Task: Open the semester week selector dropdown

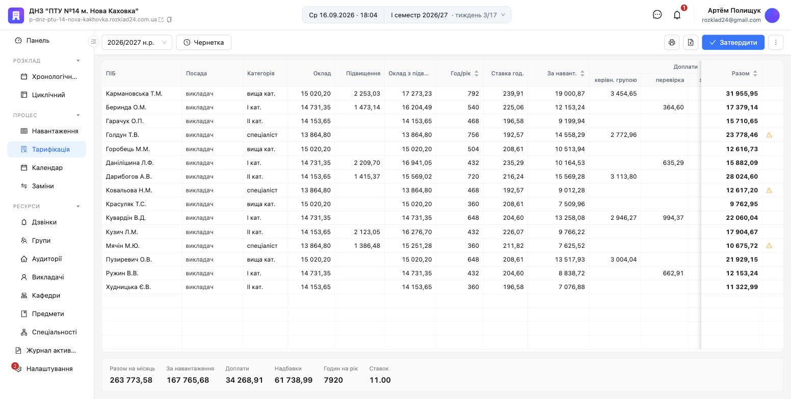Action: coord(448,15)
